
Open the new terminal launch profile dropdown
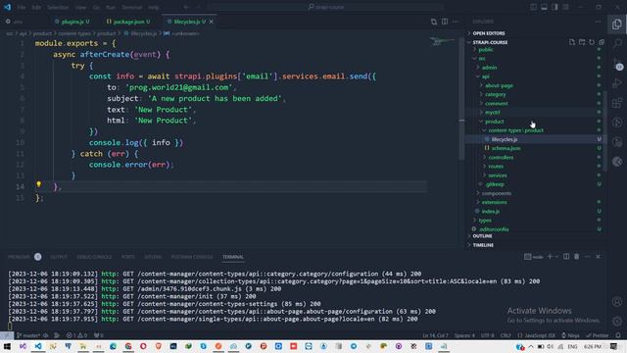pos(556,257)
